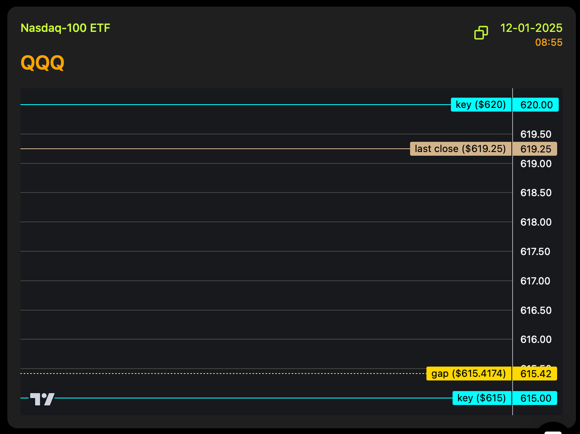580x434 pixels.
Task: Click the tan 619.25 price tag
Action: tap(535, 149)
